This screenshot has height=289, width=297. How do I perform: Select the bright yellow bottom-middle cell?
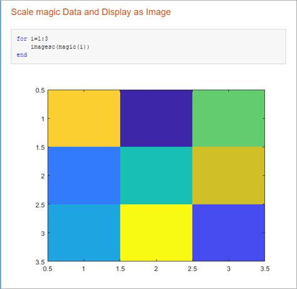[156, 233]
